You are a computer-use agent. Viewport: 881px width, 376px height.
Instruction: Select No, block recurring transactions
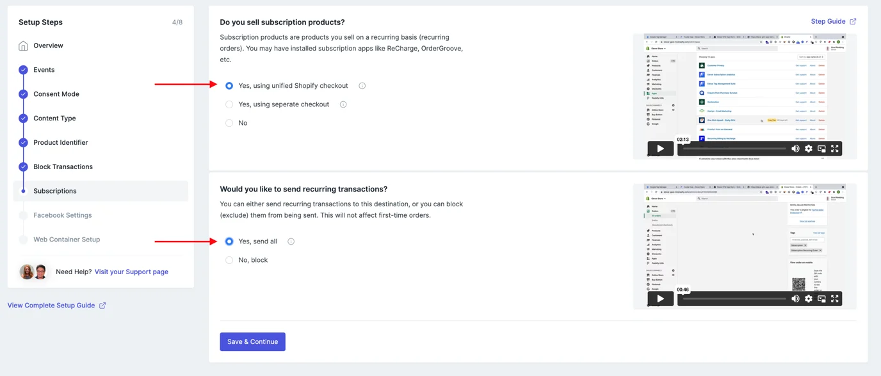pyautogui.click(x=229, y=260)
